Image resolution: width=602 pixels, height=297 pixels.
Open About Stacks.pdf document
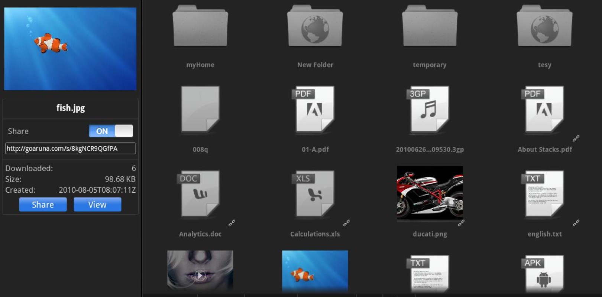point(544,110)
